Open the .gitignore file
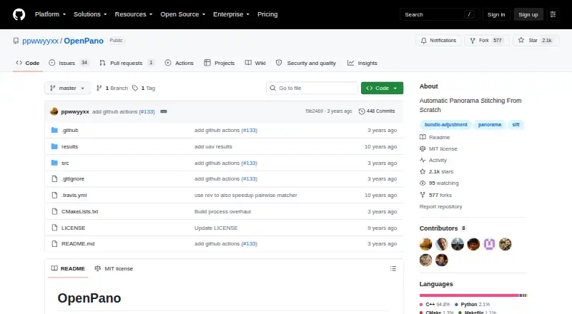This screenshot has height=314, width=572. click(73, 179)
